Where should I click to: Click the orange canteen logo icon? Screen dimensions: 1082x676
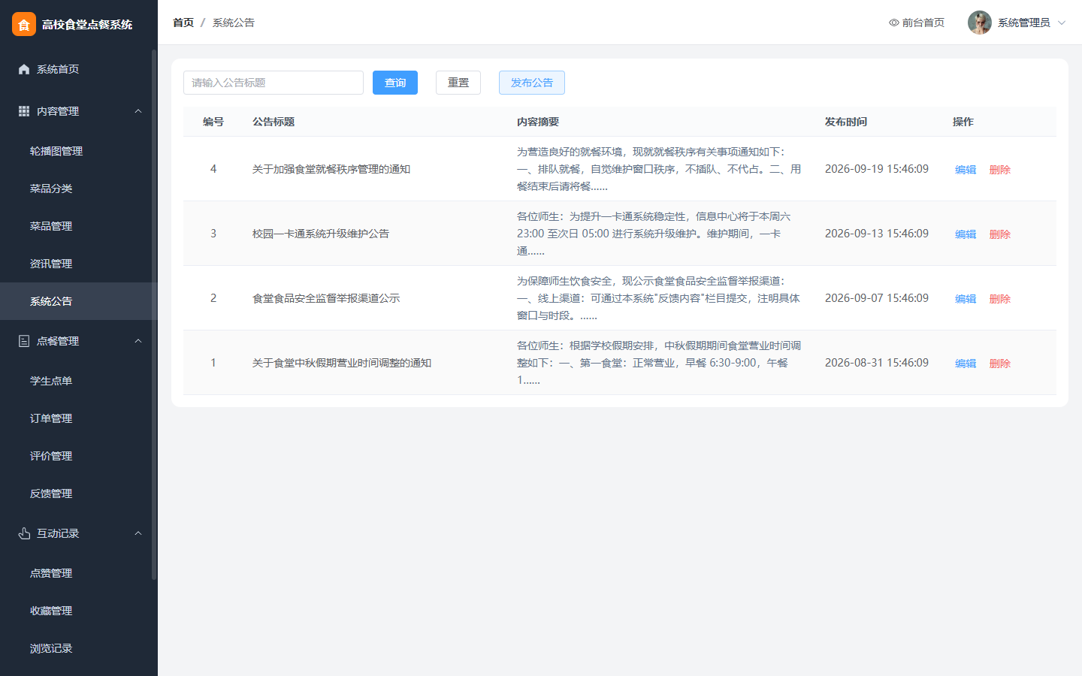point(24,24)
